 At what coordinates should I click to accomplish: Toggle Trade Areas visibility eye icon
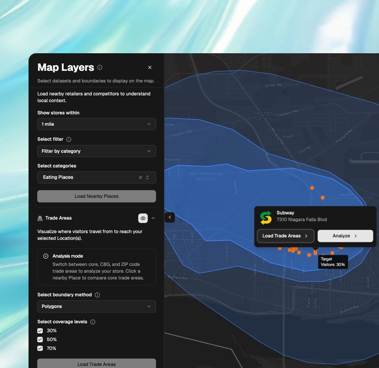pyautogui.click(x=143, y=218)
